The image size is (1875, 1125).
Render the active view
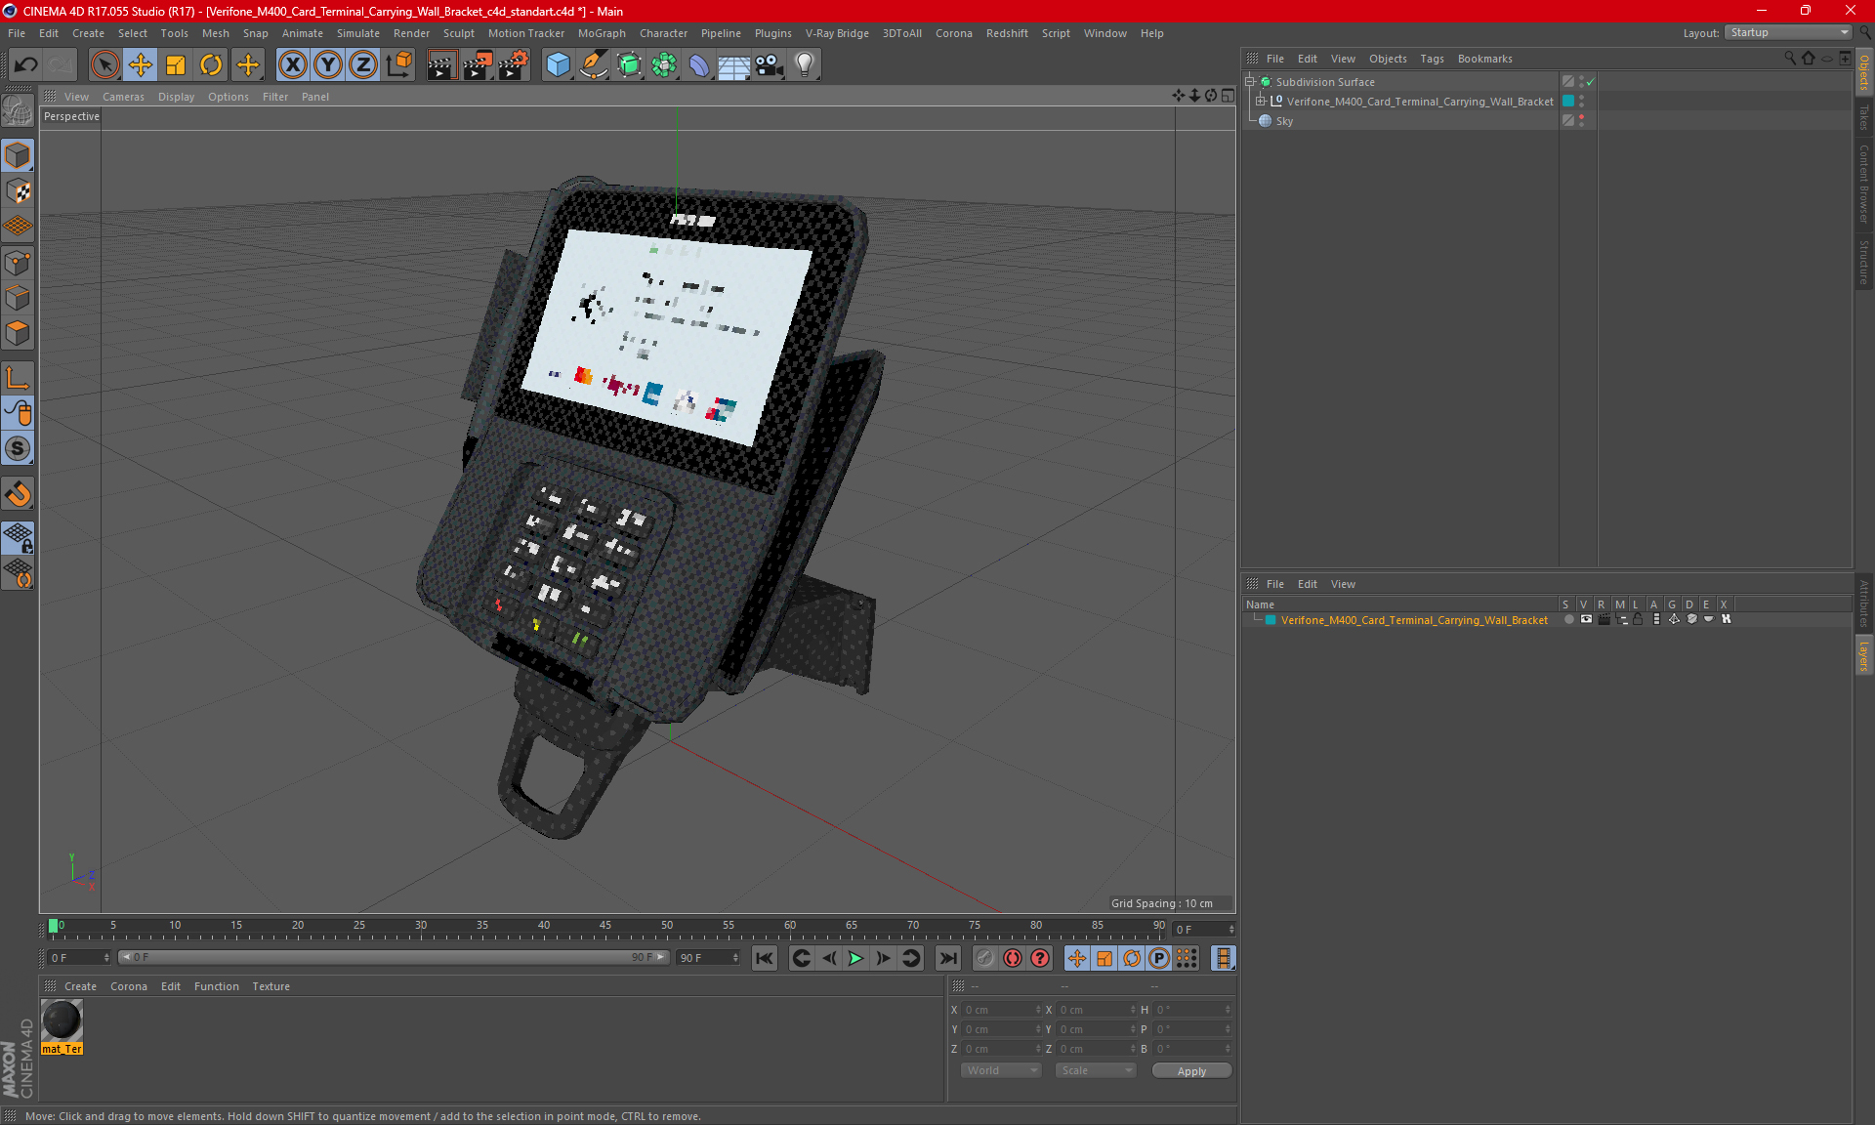441,65
